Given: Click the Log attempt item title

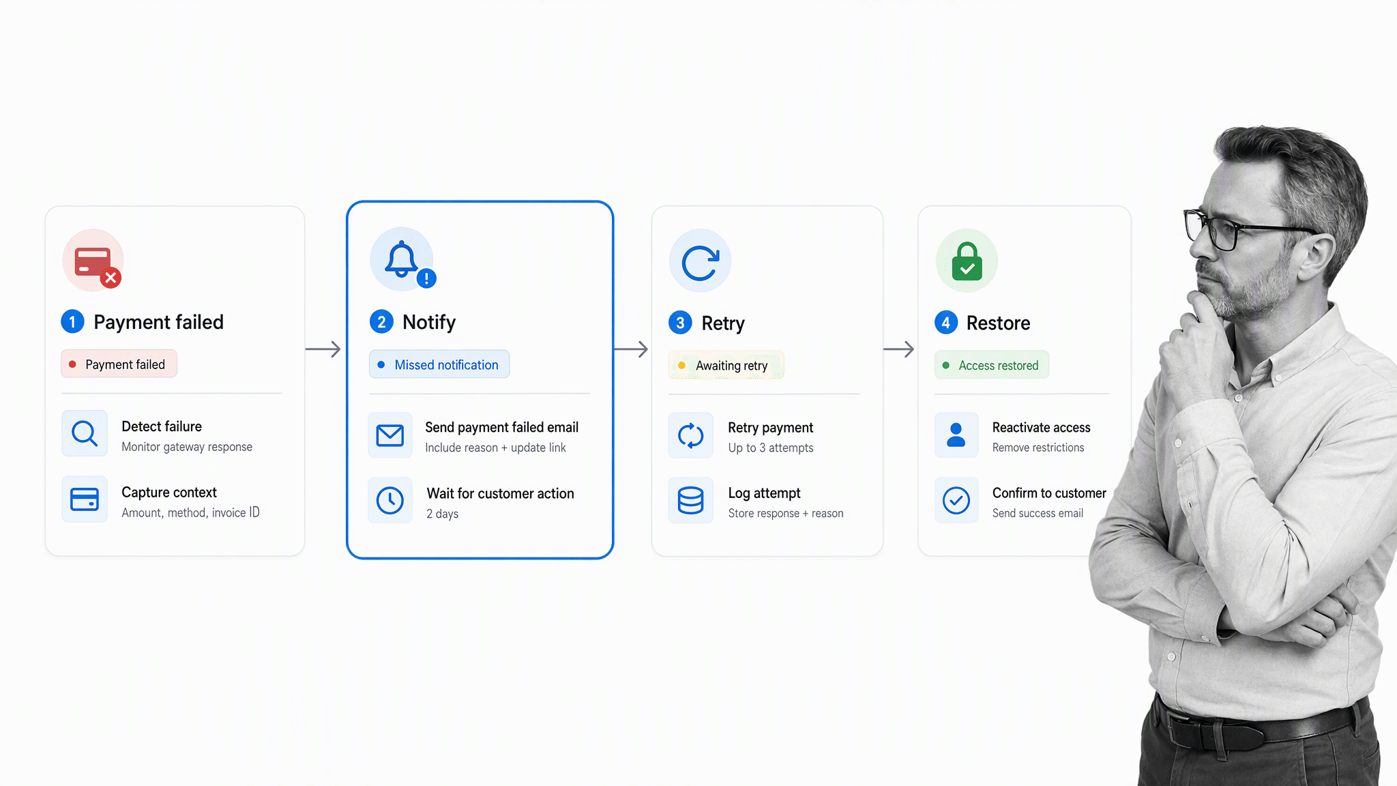Looking at the screenshot, I should point(765,493).
